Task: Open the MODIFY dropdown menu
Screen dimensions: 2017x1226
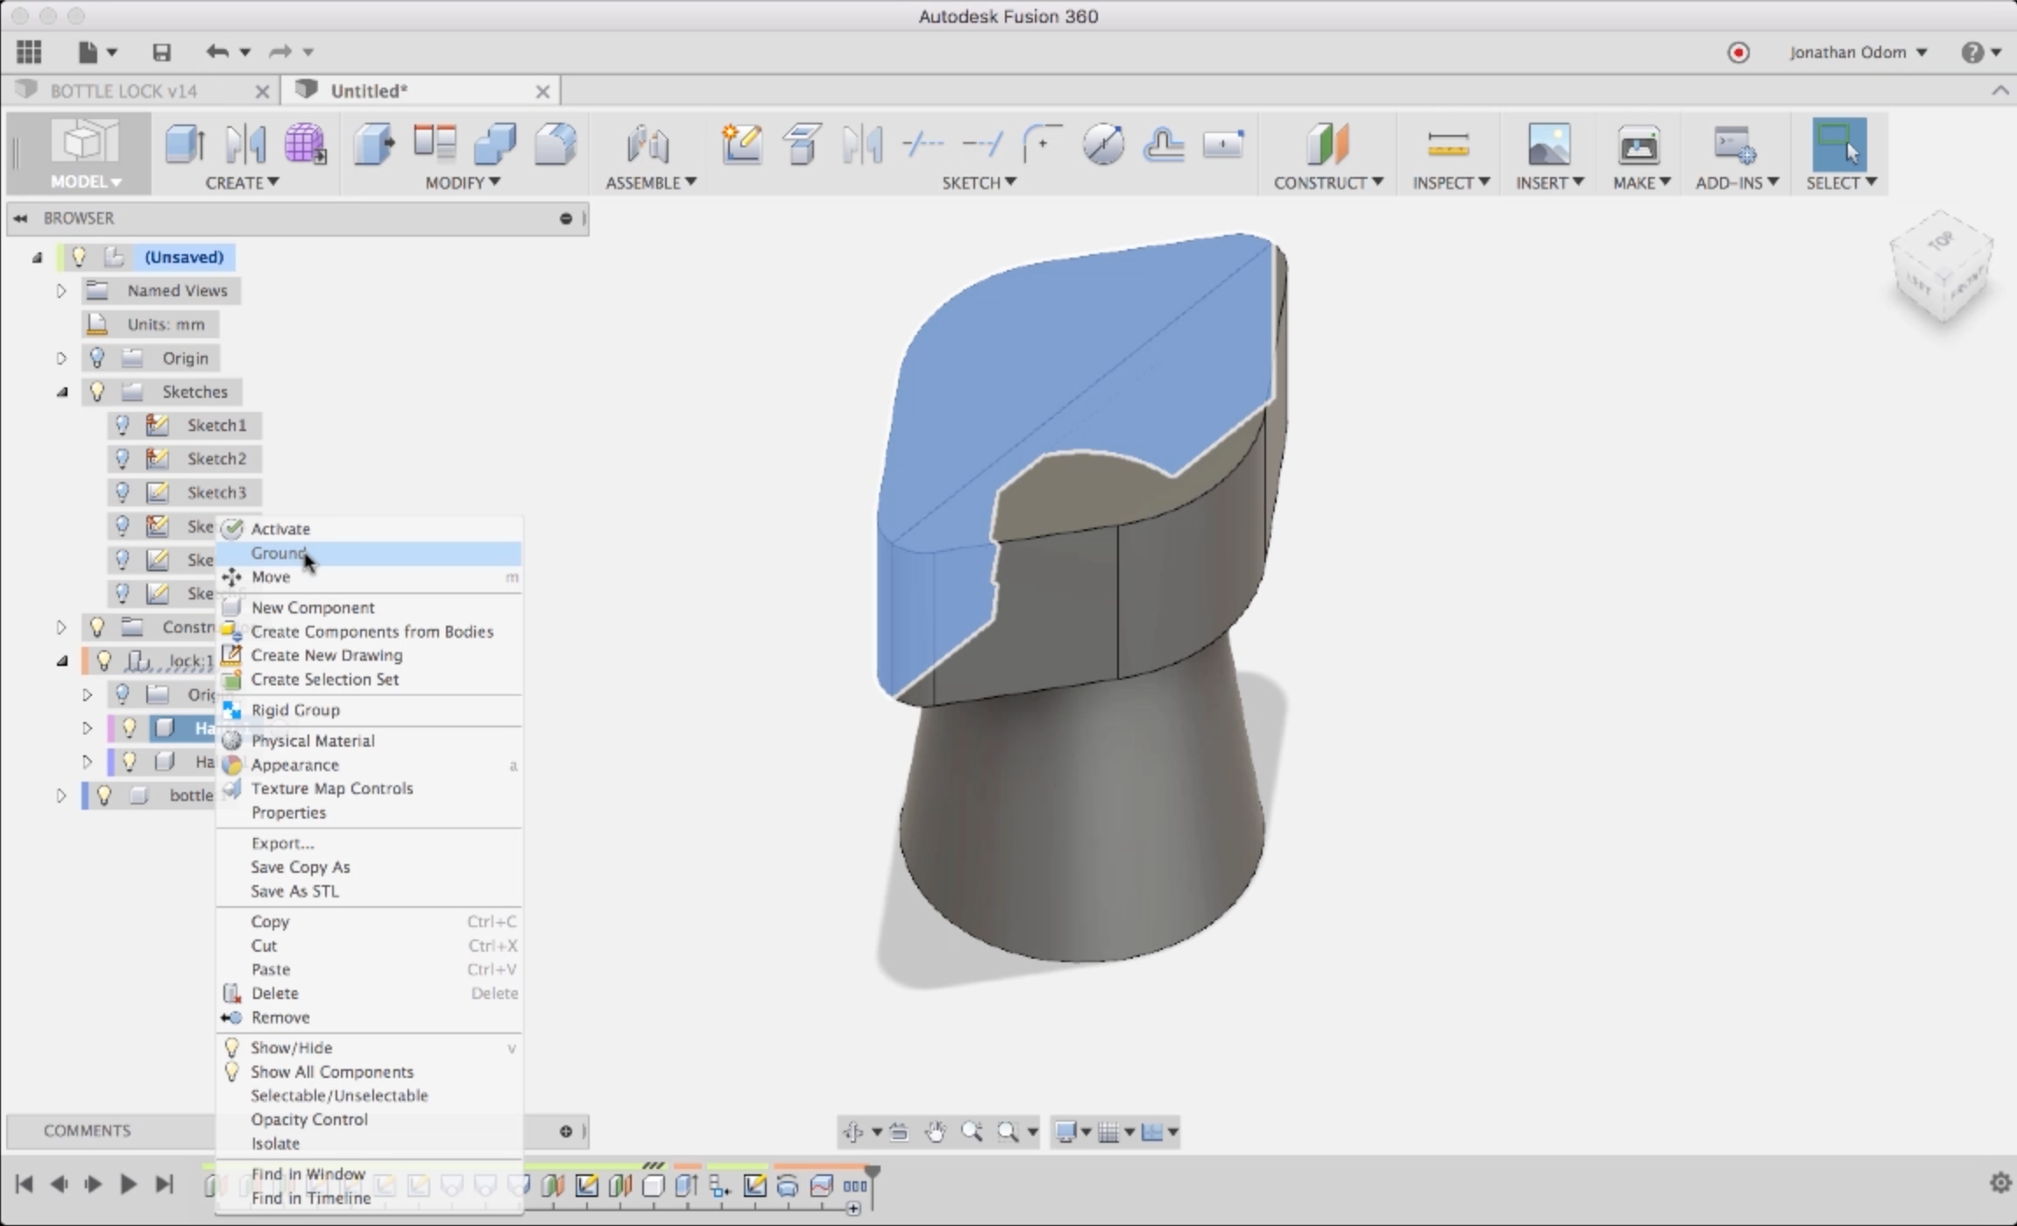Action: (463, 182)
